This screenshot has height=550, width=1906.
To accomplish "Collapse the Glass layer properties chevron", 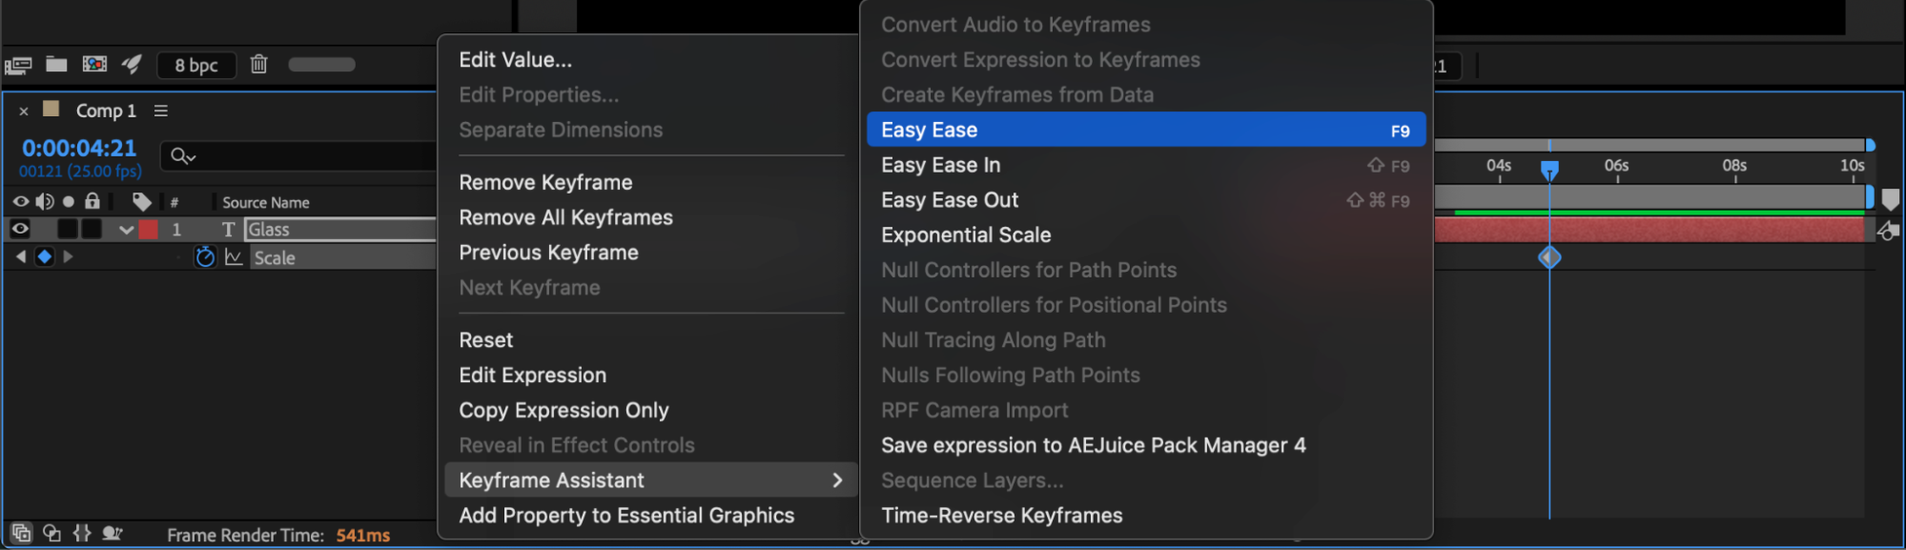I will 126,230.
